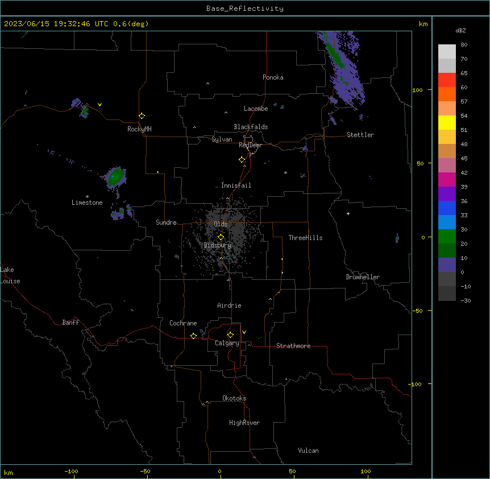
Task: Click the yellow V marker east of Calgary
Action: click(x=244, y=332)
